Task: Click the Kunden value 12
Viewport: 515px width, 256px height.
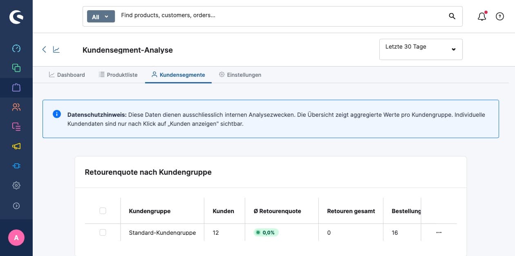Action: [x=216, y=233]
